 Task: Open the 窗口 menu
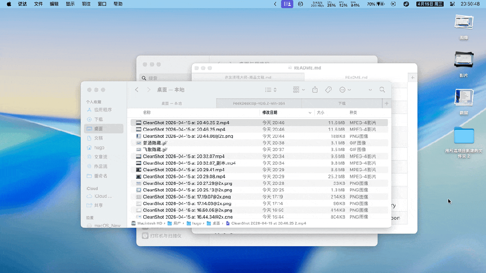pyautogui.click(x=102, y=4)
